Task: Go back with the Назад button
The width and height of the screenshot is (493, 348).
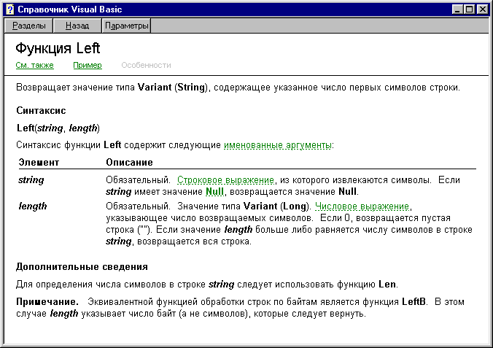Action: click(x=77, y=26)
